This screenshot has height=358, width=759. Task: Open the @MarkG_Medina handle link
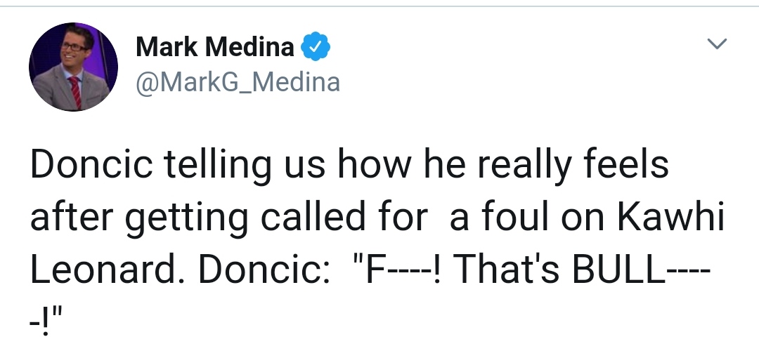238,82
